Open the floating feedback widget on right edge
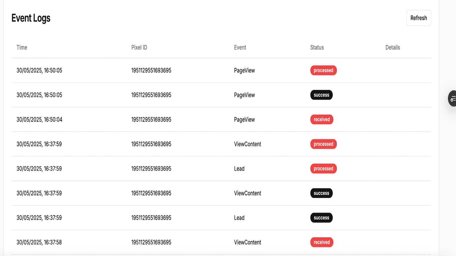 tap(453, 99)
